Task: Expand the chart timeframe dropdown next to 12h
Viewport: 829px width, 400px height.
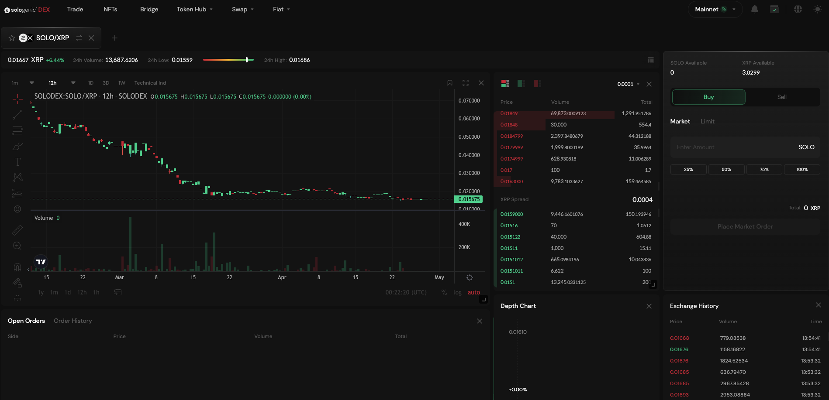Action: click(x=73, y=82)
